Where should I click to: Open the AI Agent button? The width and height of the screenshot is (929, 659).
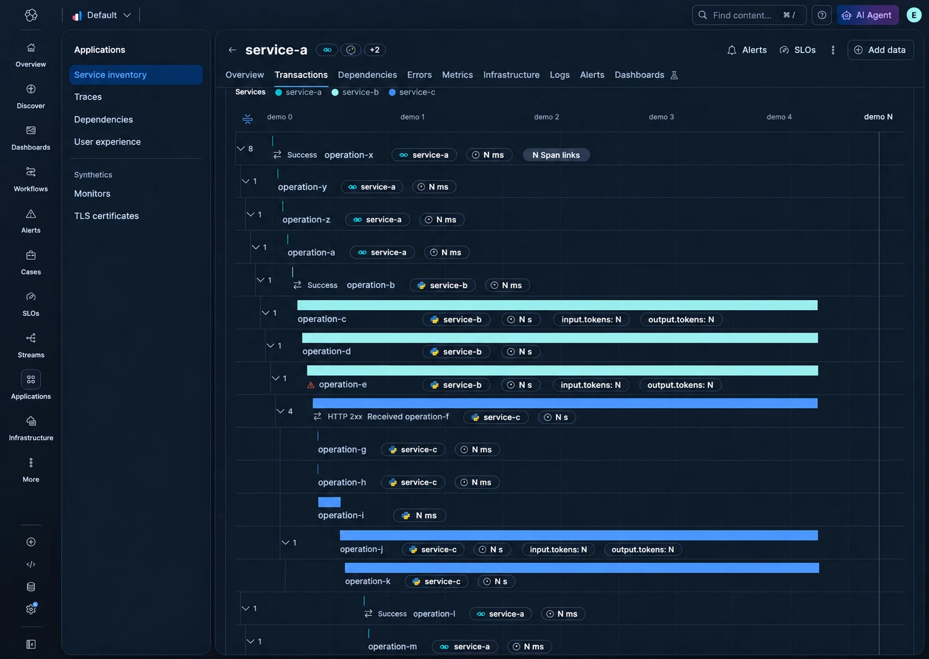(x=867, y=15)
